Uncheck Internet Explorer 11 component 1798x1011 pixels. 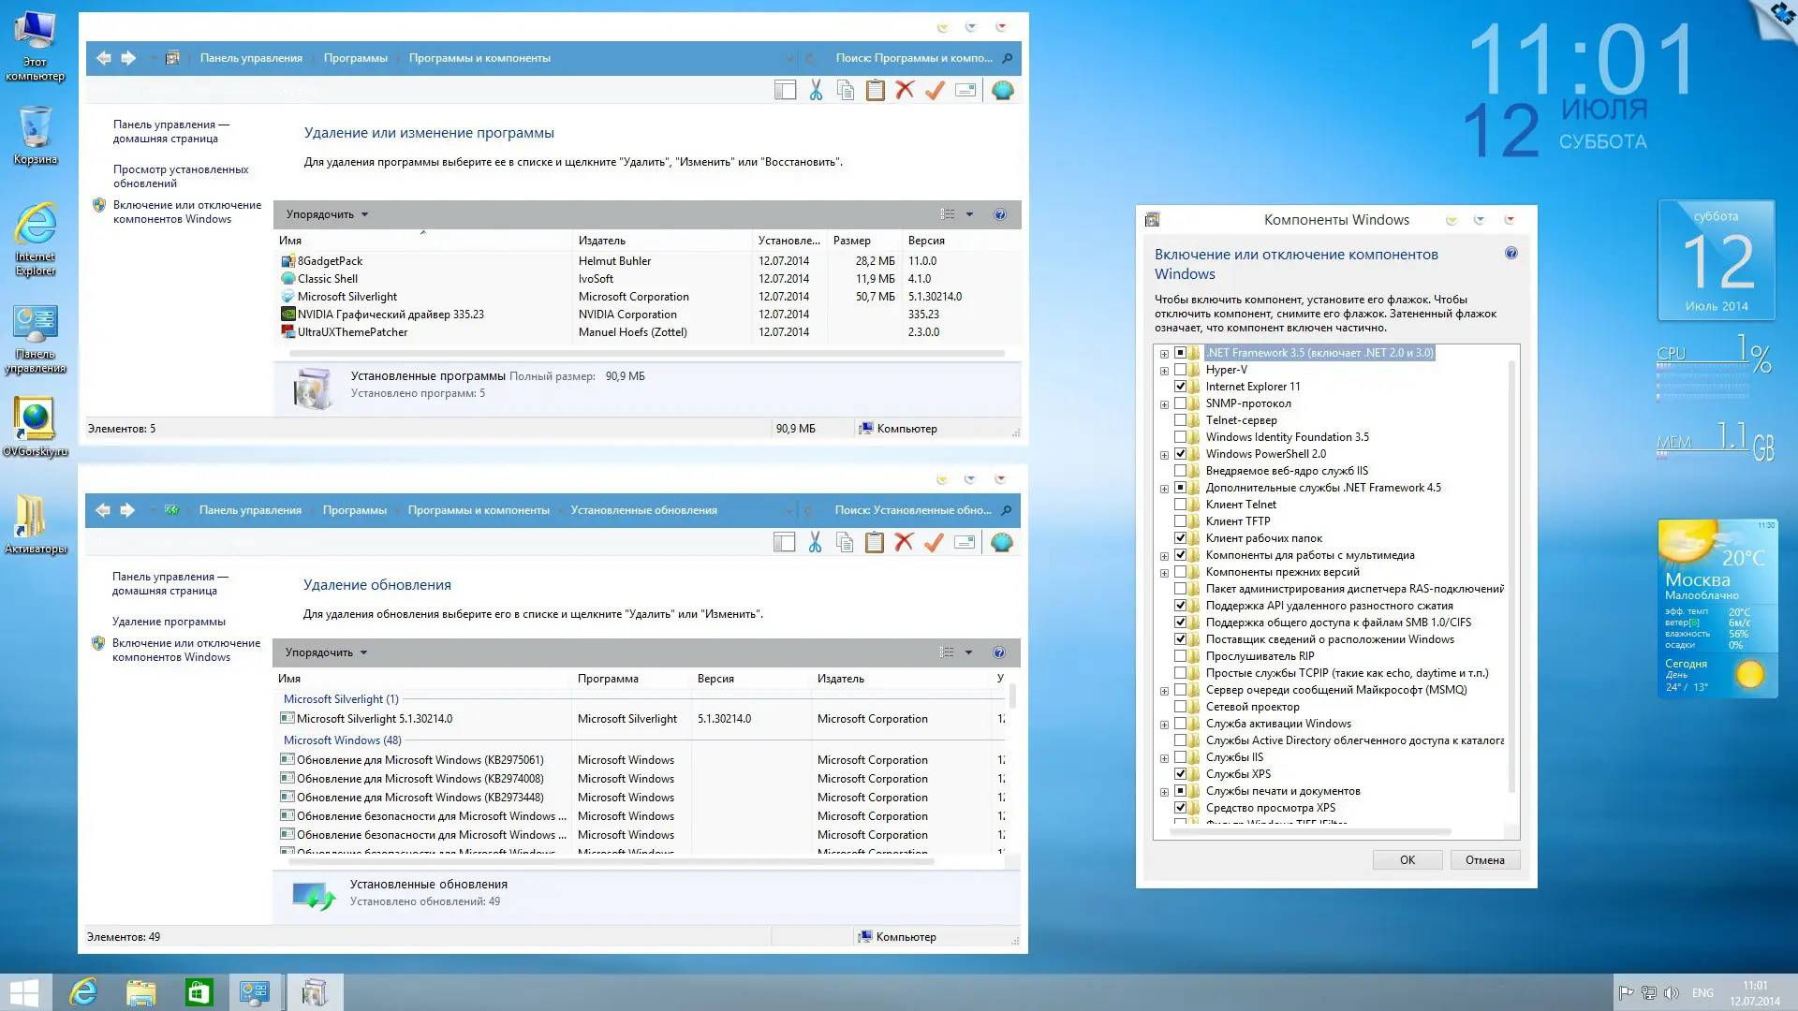[x=1181, y=386]
